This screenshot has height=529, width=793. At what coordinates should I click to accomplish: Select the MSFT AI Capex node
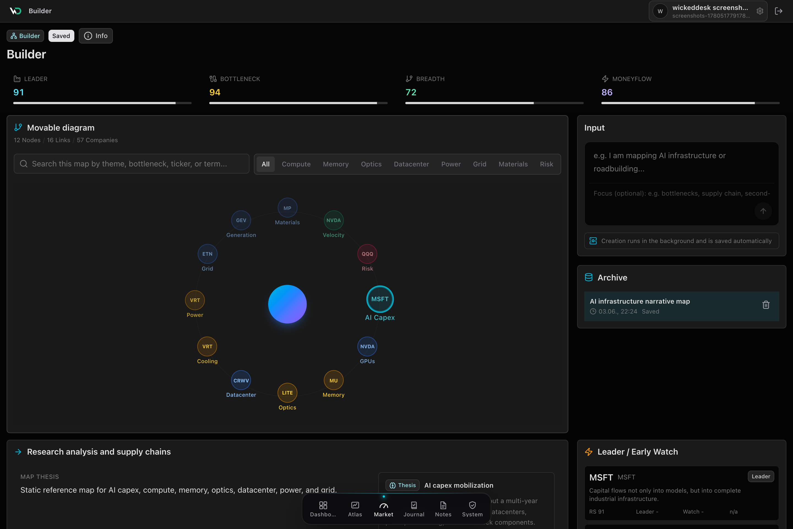(x=380, y=299)
